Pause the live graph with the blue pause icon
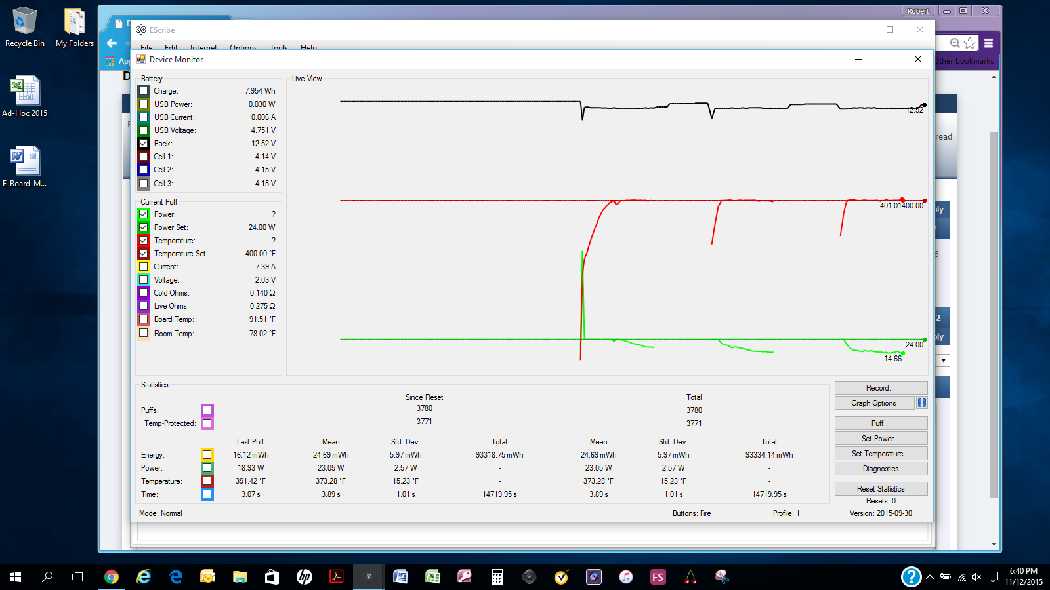The height and width of the screenshot is (590, 1050). [x=922, y=403]
